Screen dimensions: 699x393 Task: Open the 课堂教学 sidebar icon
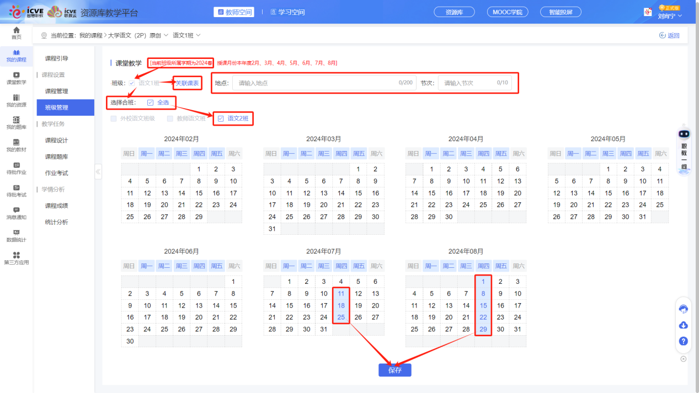[x=17, y=76]
